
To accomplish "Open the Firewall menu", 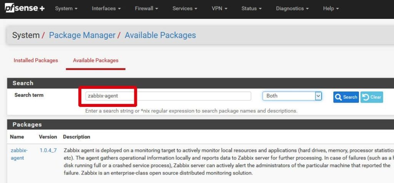I will 147,8.
